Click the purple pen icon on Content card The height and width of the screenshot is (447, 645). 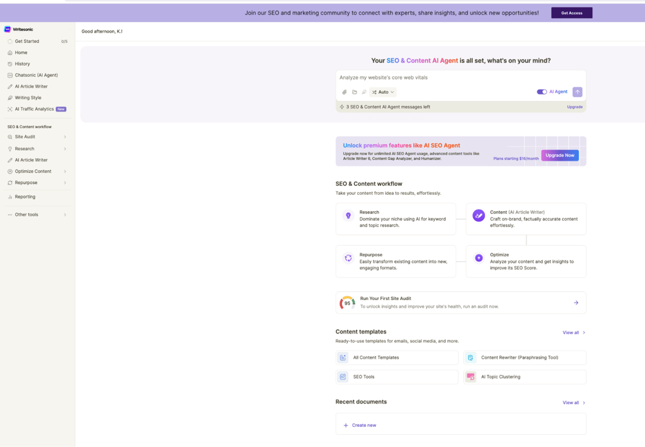(479, 215)
